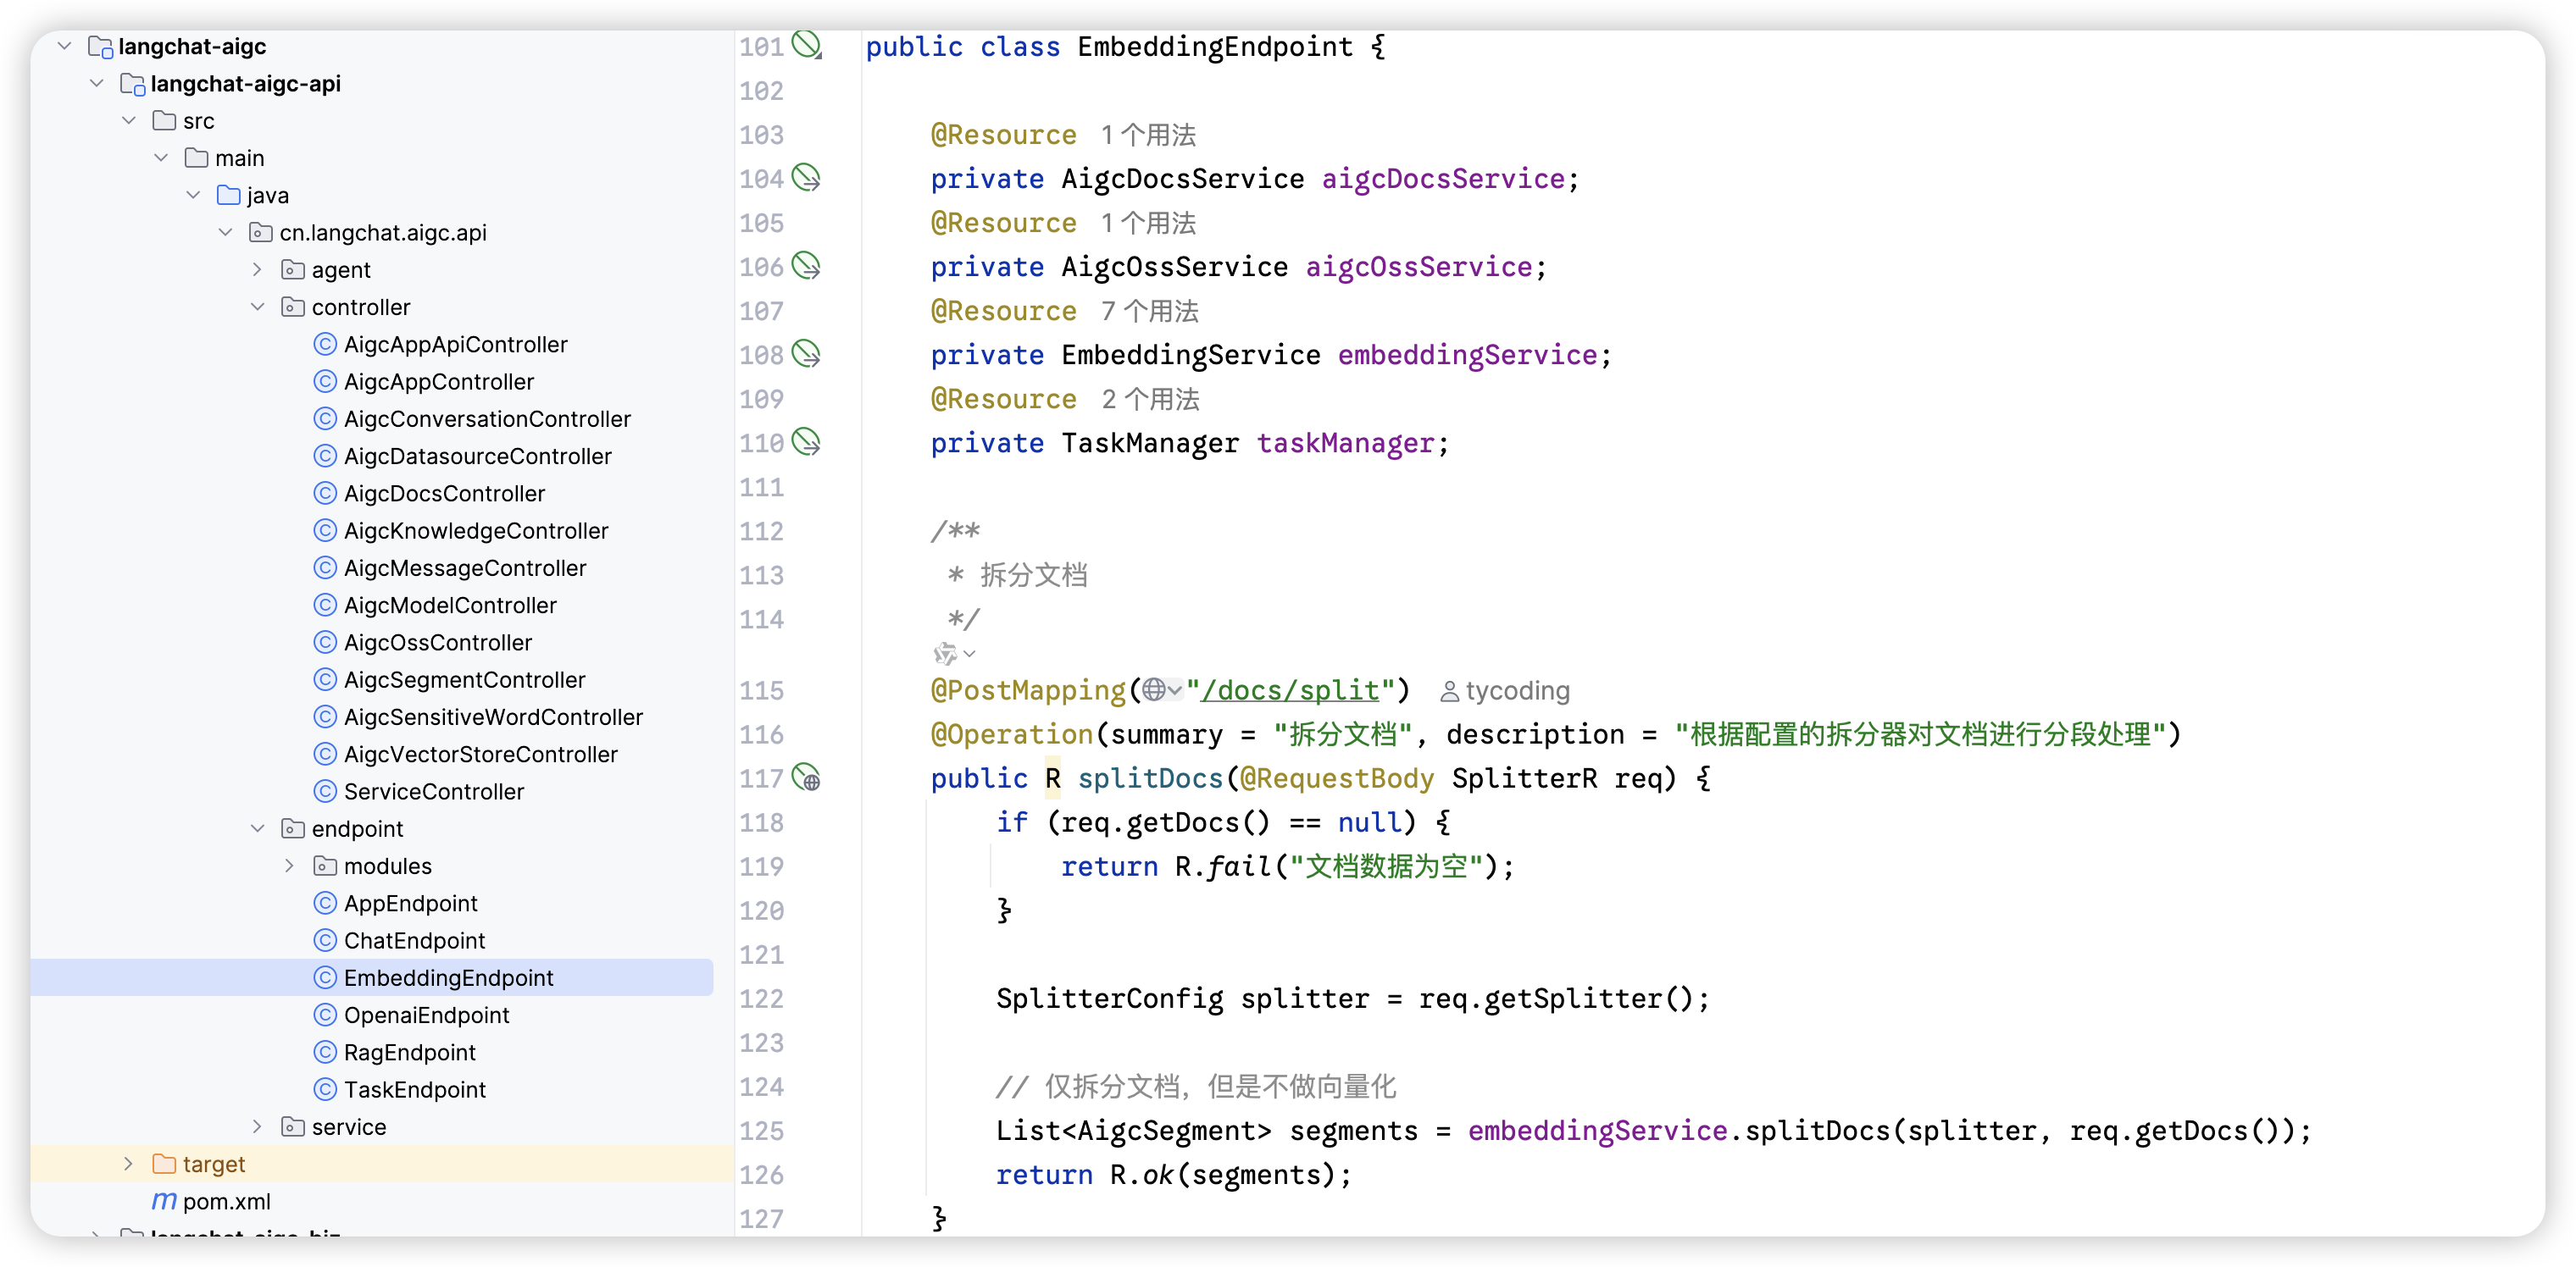Expand the target folder
This screenshot has width=2576, height=1267.
click(128, 1163)
